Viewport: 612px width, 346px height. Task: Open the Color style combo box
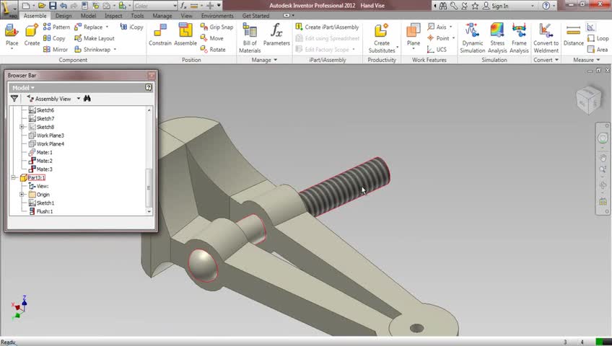[x=155, y=6]
